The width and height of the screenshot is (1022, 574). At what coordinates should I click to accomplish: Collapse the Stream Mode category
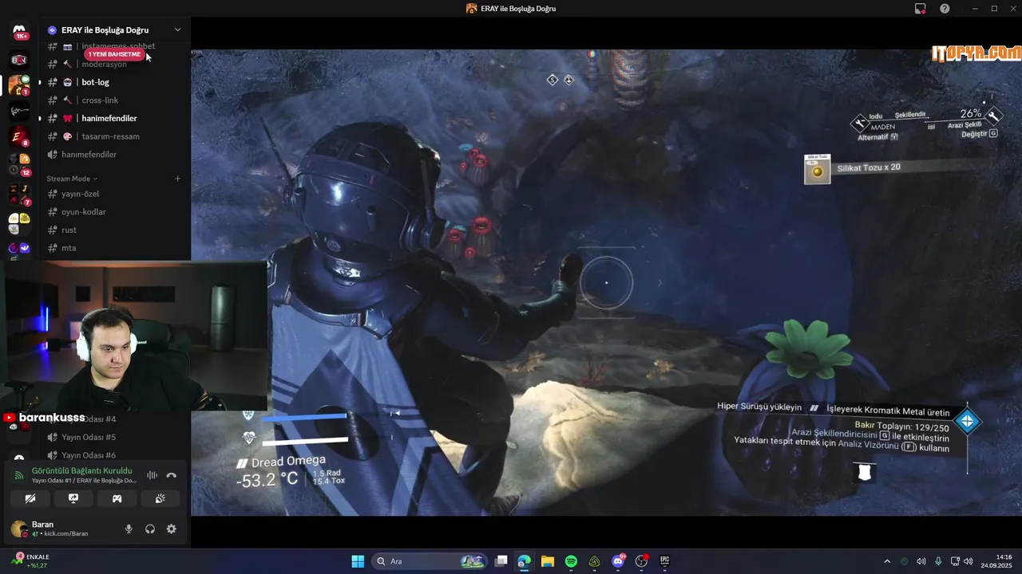click(72, 179)
